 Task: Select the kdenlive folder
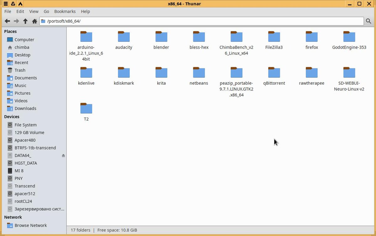coord(86,76)
